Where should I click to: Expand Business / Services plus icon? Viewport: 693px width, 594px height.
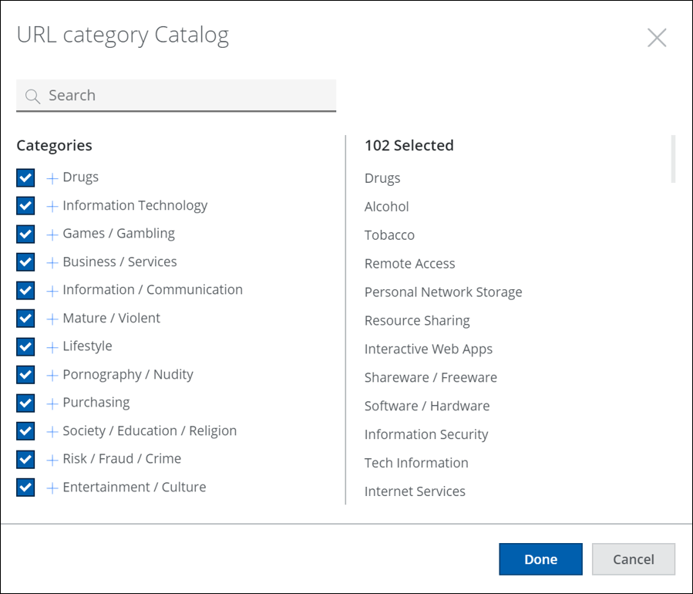point(52,263)
